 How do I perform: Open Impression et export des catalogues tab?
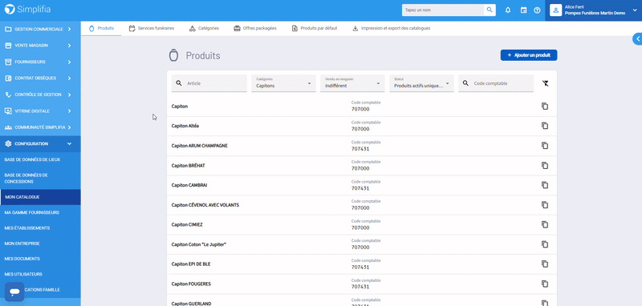391,28
